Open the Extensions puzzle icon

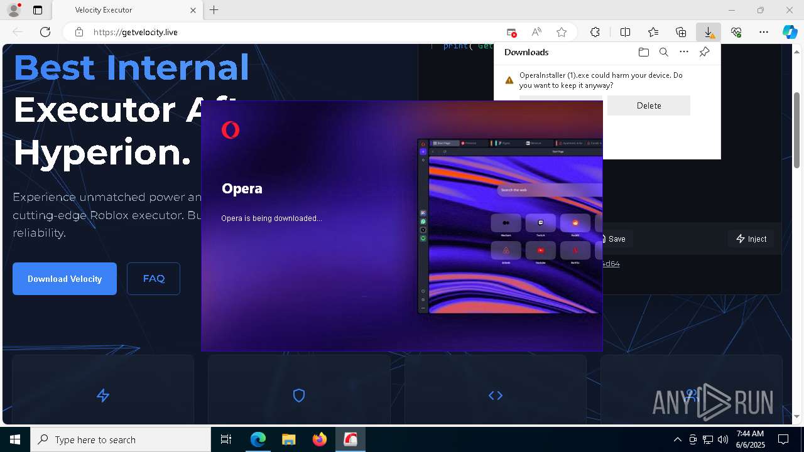pyautogui.click(x=595, y=32)
